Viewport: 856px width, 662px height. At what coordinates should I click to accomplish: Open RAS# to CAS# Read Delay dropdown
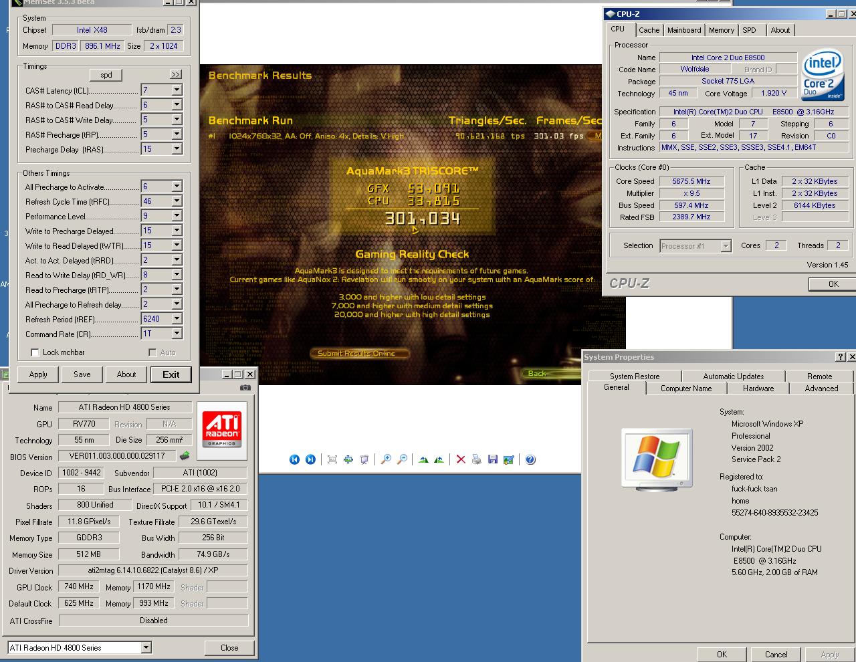coord(177,105)
